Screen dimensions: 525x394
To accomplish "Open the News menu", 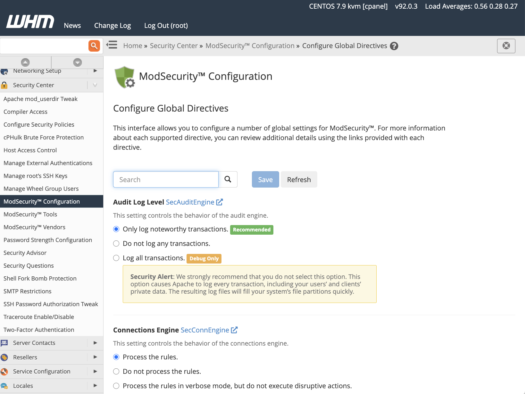I will [x=72, y=25].
